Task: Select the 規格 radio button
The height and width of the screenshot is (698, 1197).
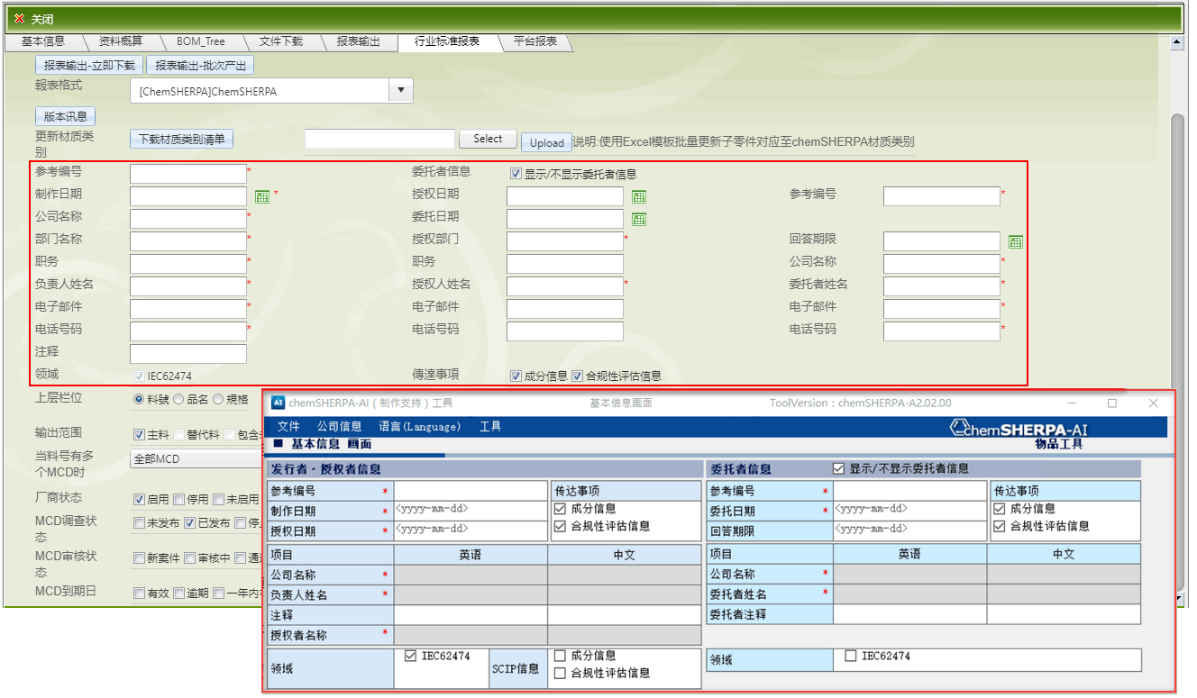Action: (218, 399)
